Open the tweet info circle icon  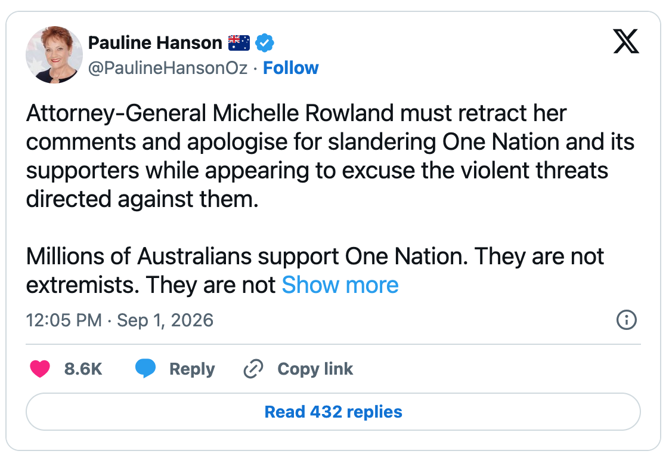coord(626,319)
